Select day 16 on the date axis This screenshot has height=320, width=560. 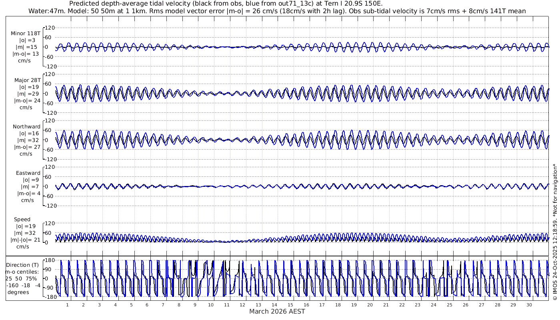tap(306, 305)
